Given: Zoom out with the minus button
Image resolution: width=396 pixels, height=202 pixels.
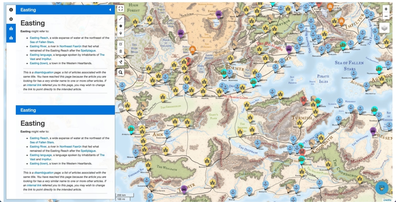Looking at the screenshot, I should pyautogui.click(x=386, y=16).
